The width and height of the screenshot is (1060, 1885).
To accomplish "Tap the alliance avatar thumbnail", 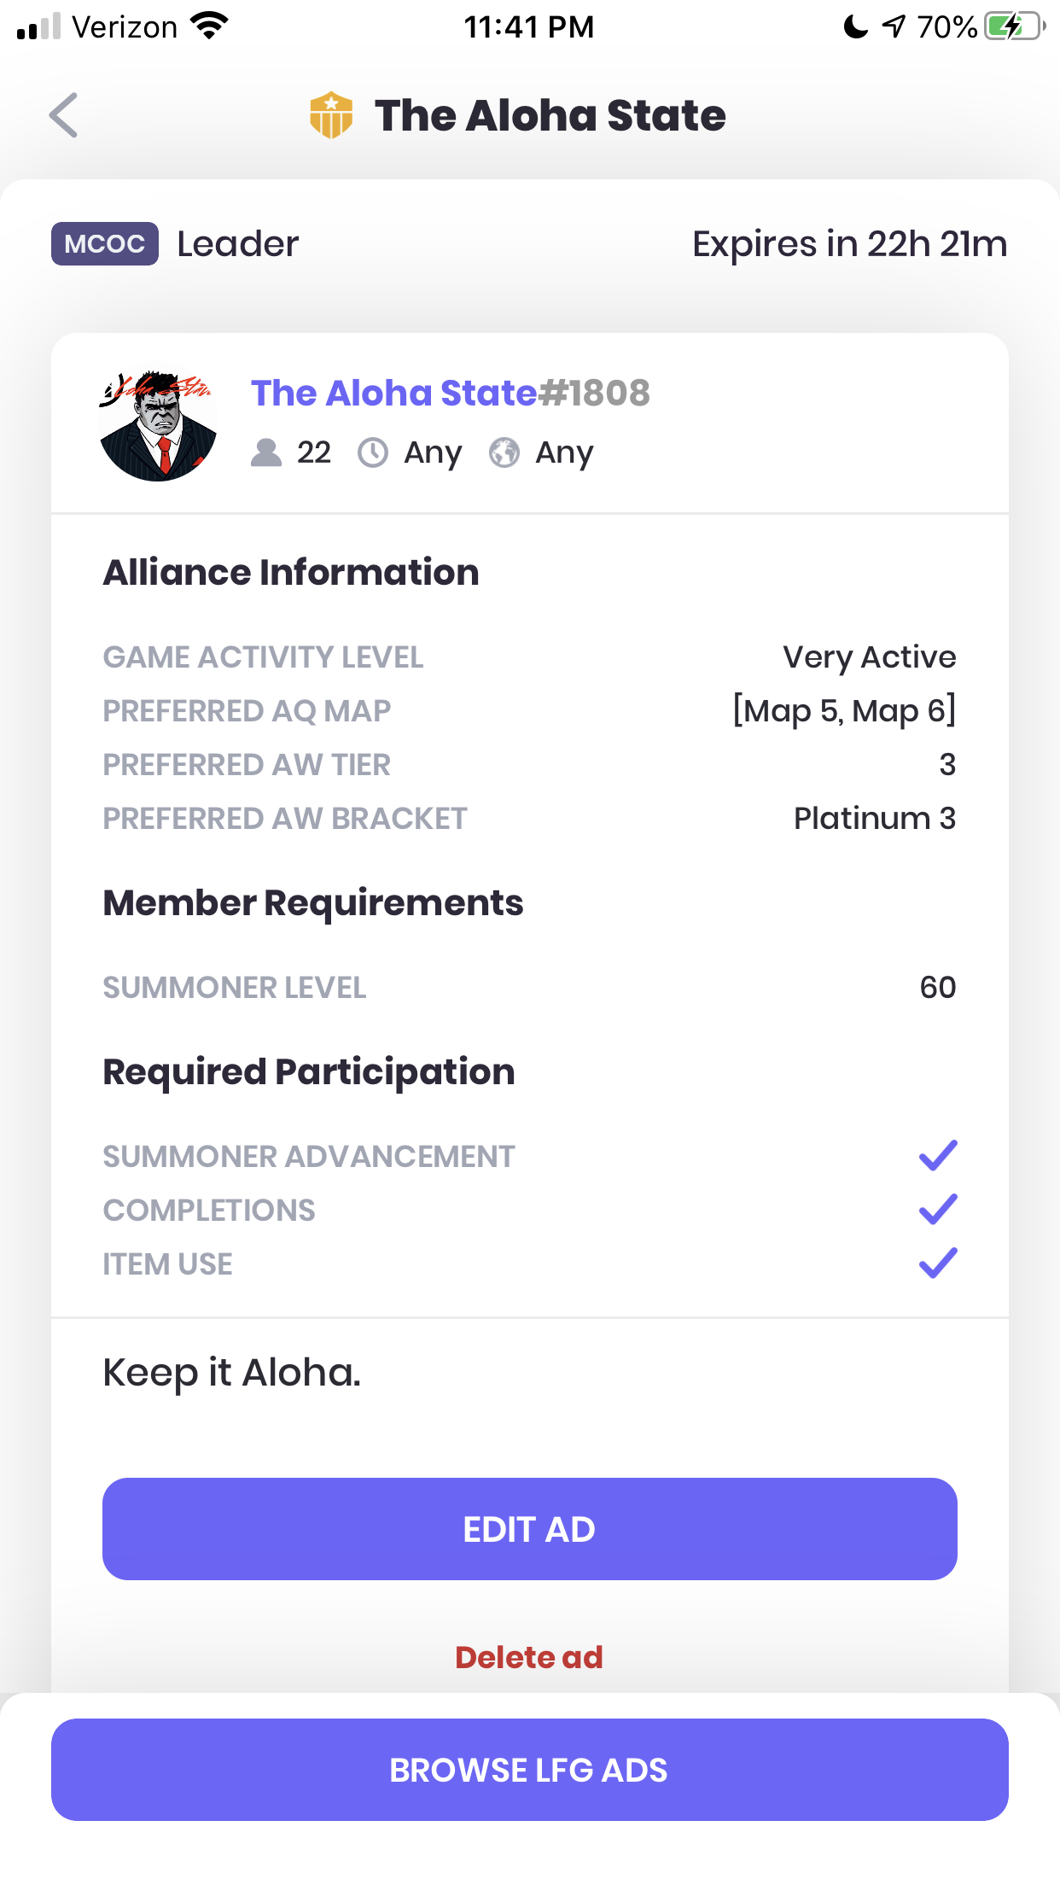I will pyautogui.click(x=158, y=425).
